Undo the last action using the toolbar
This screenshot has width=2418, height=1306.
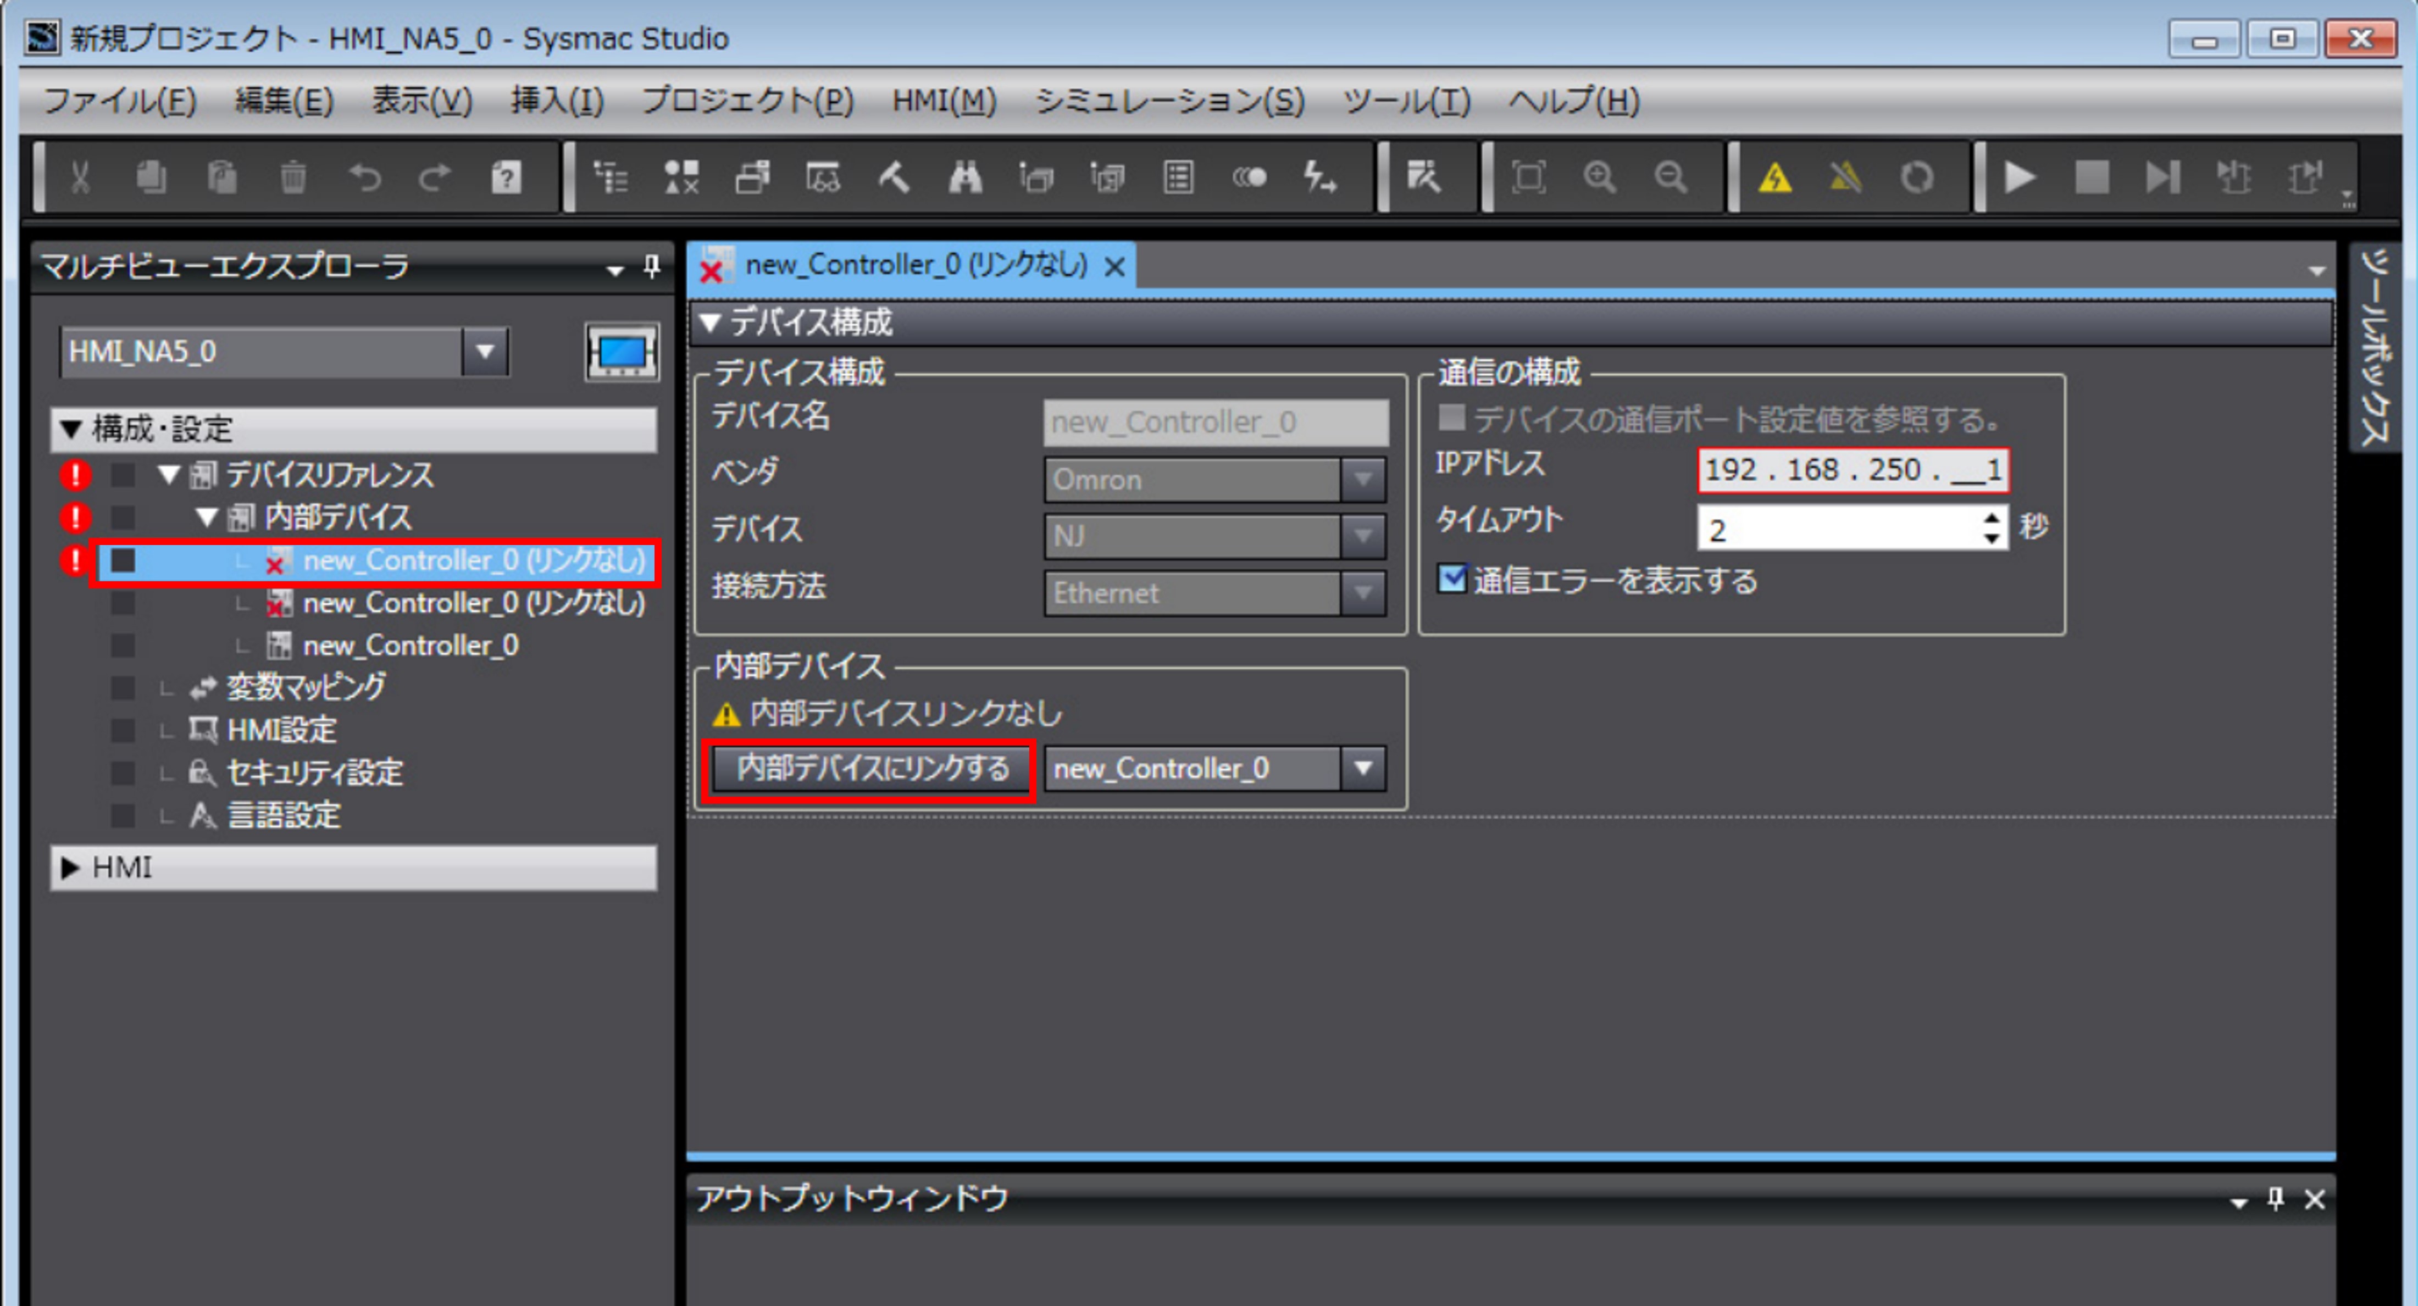click(x=366, y=177)
